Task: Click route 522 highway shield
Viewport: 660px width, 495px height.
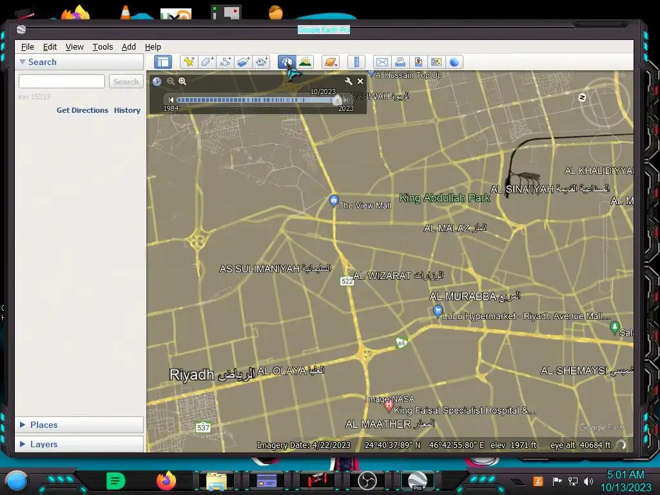Action: [x=347, y=281]
